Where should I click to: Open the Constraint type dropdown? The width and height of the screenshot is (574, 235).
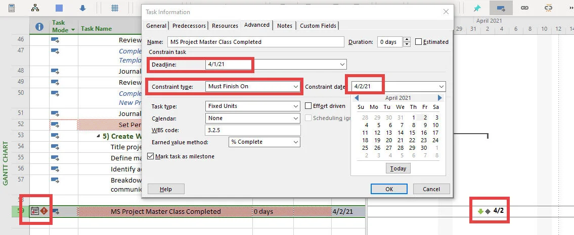click(x=296, y=86)
